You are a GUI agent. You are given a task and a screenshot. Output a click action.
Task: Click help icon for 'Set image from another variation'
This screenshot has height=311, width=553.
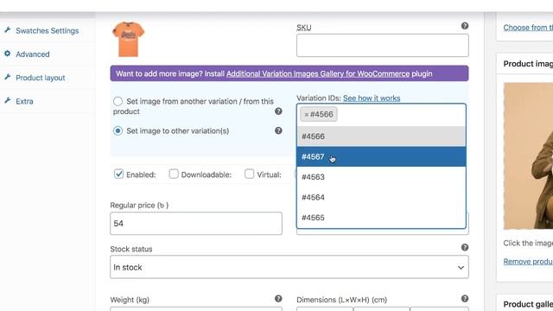[x=278, y=111]
